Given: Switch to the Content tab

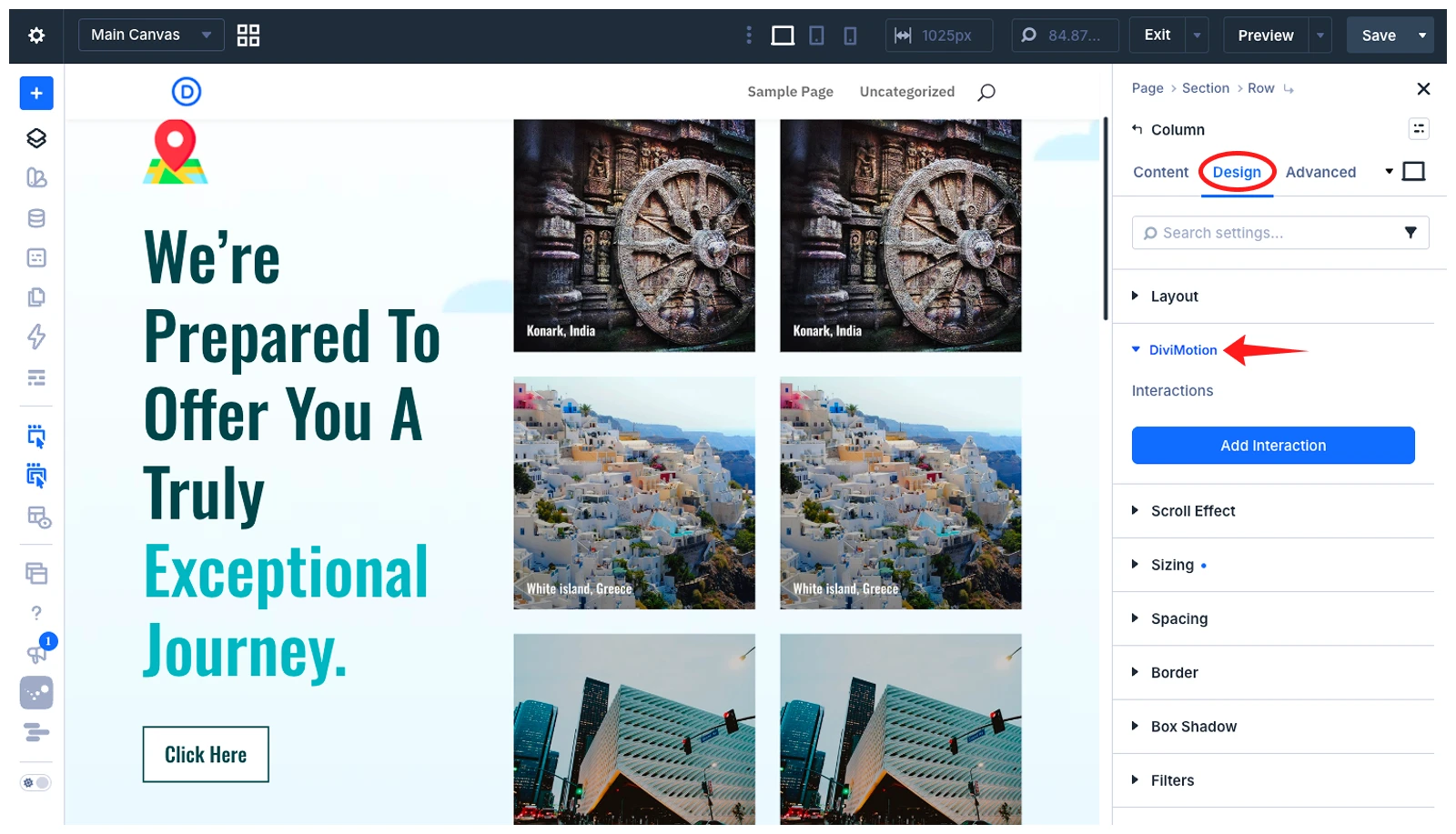Looking at the screenshot, I should click(x=1160, y=172).
